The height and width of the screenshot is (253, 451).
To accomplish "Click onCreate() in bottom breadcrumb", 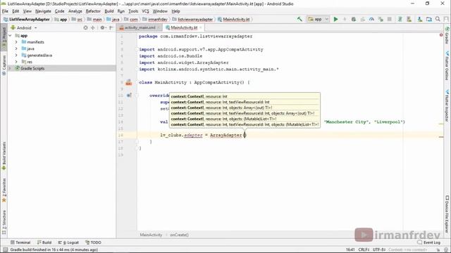I will point(179,235).
